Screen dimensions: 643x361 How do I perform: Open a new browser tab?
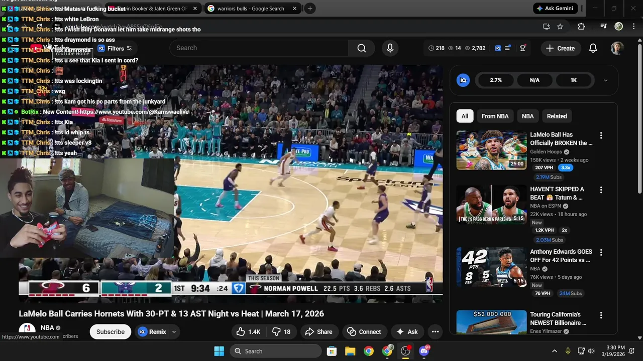[310, 9]
